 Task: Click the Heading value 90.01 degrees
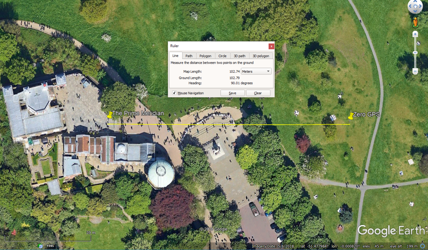tap(242, 83)
